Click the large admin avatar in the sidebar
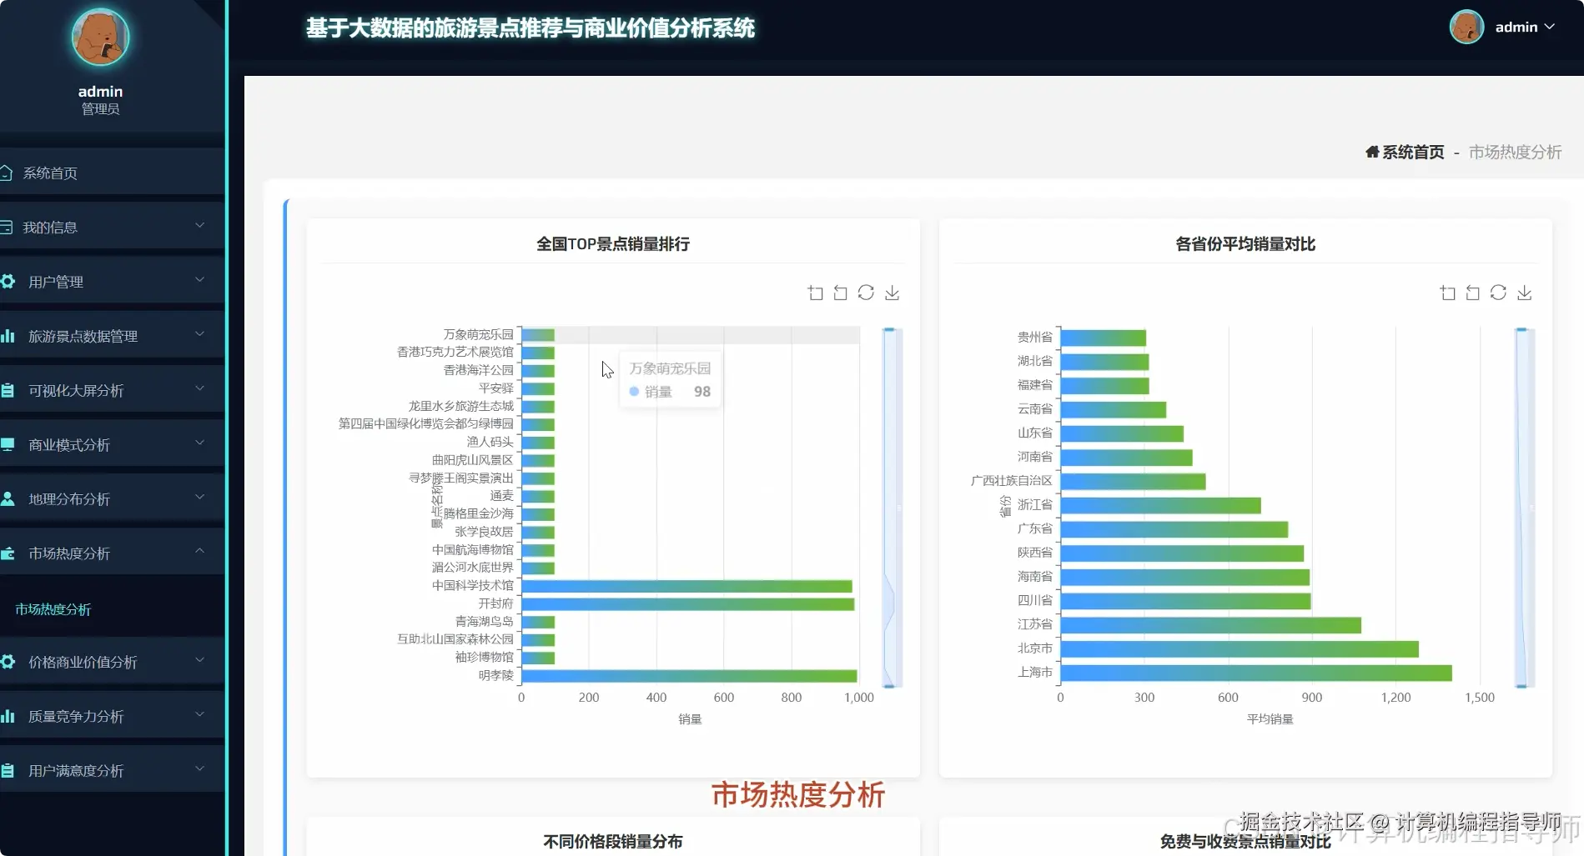1584x856 pixels. pyautogui.click(x=100, y=38)
